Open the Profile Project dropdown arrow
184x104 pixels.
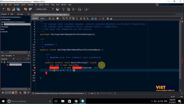coord(89,9)
